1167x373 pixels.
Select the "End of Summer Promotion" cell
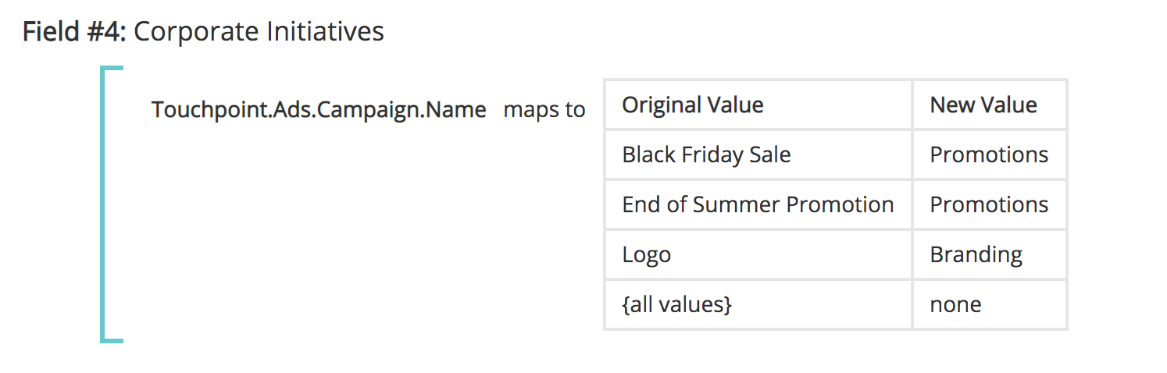[x=757, y=205]
